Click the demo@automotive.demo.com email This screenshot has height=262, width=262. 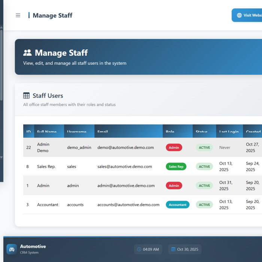click(x=125, y=147)
